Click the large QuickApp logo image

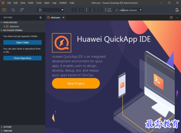click(62, 43)
